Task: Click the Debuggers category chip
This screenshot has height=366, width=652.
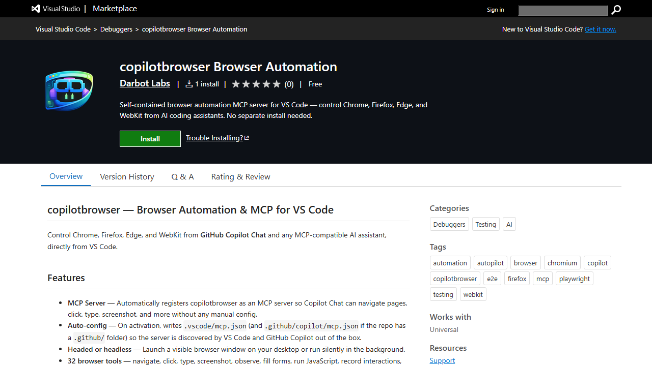Action: pos(449,224)
